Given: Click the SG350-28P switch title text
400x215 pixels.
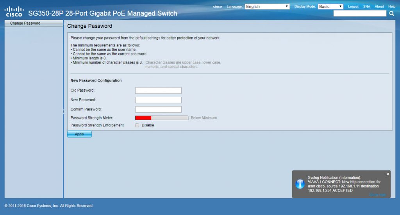Looking at the screenshot, I should pos(103,14).
